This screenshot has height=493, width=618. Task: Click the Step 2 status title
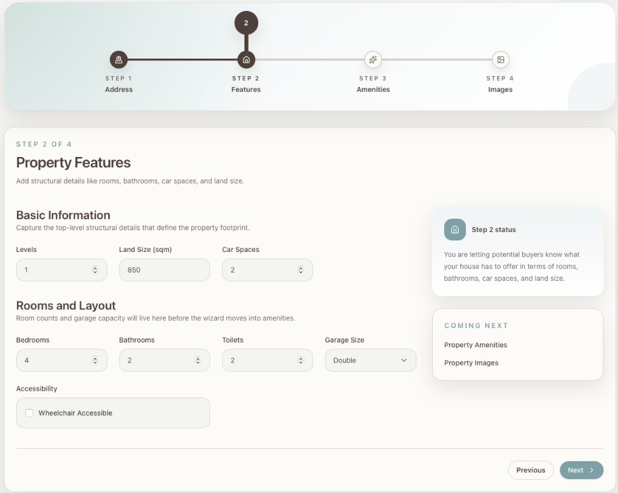(x=494, y=230)
